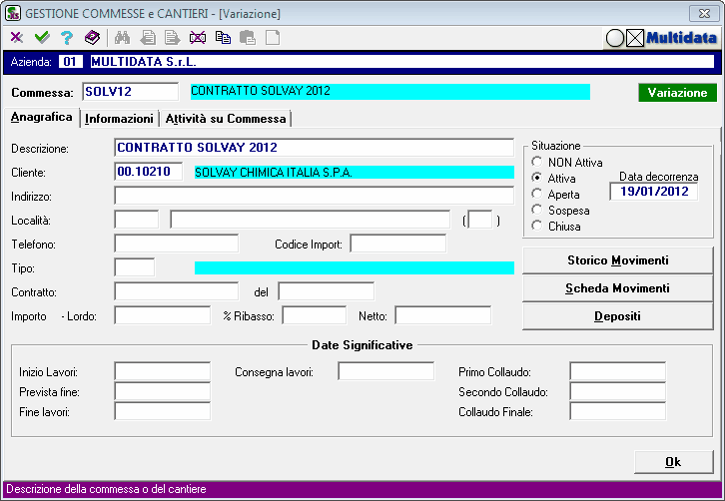Go to the previous record page icon

click(148, 38)
